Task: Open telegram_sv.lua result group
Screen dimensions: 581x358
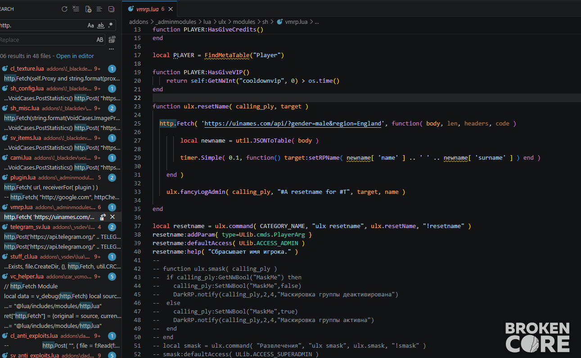Action: click(x=61, y=227)
